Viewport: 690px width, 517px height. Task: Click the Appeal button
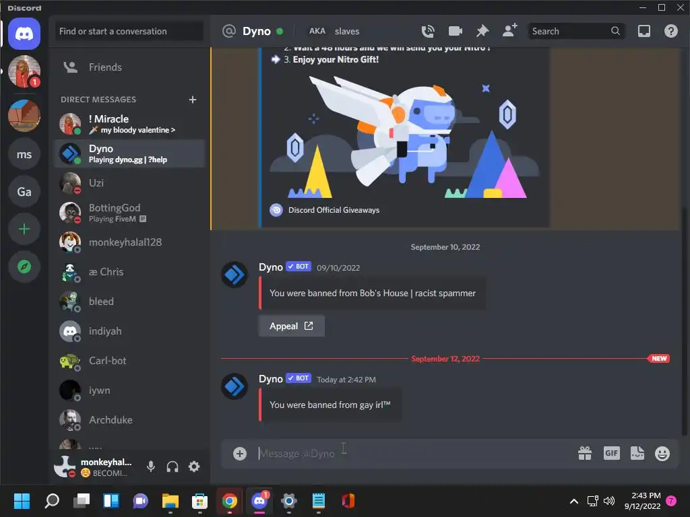pyautogui.click(x=291, y=326)
